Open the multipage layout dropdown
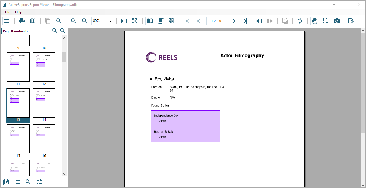This screenshot has height=188, width=366. [x=173, y=21]
